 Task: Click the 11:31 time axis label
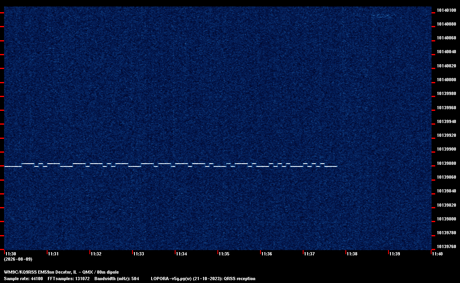tap(53, 254)
